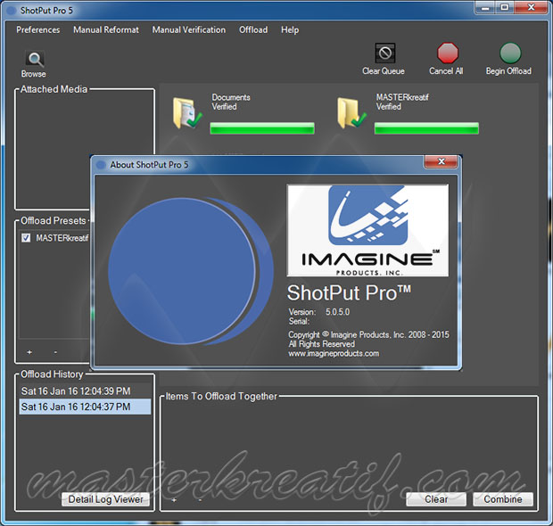The width and height of the screenshot is (553, 526).
Task: Select history entry Sat 16 Jan 16 12:04:39 PM
Action: [85, 391]
